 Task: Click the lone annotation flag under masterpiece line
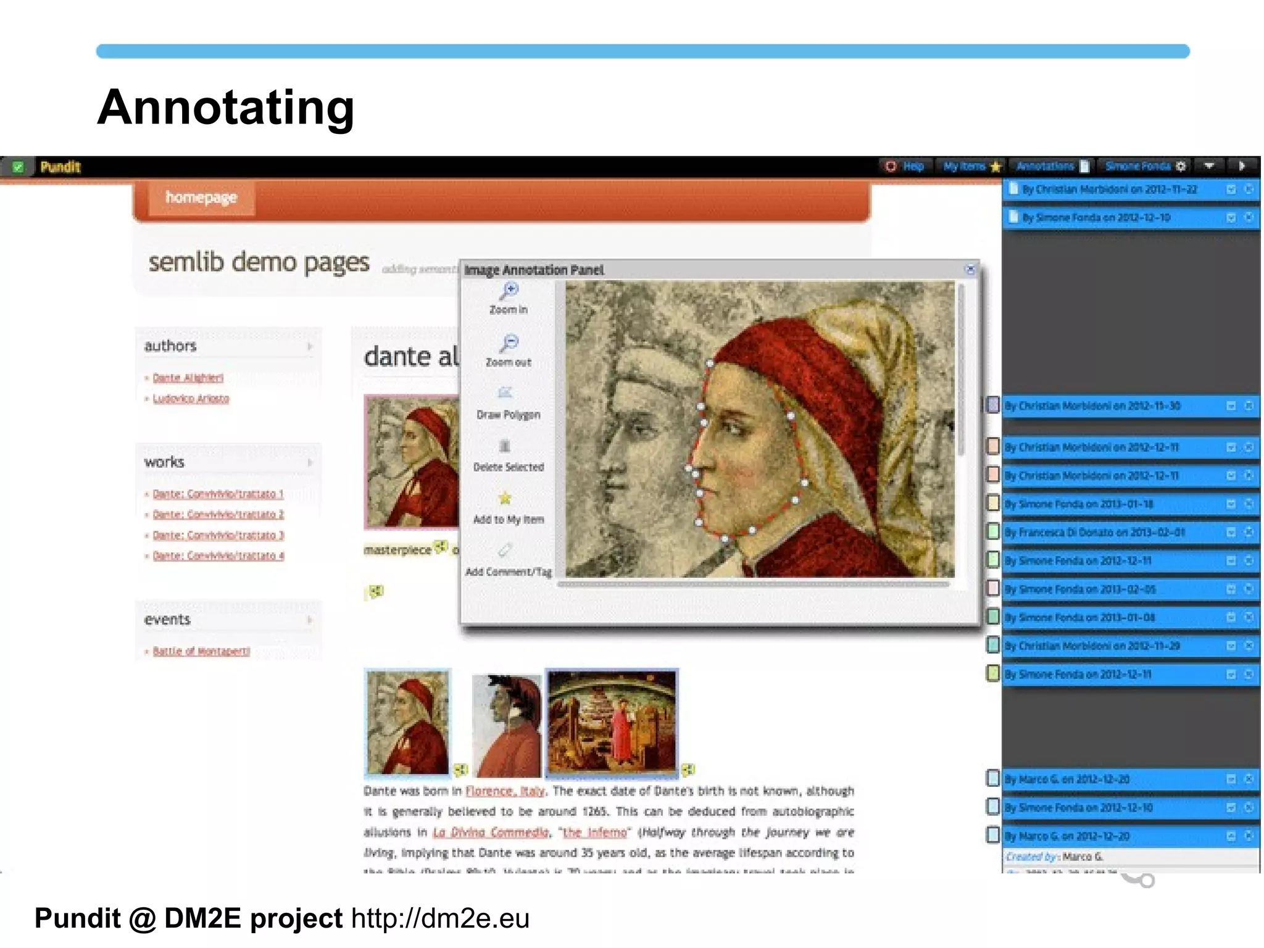(376, 591)
